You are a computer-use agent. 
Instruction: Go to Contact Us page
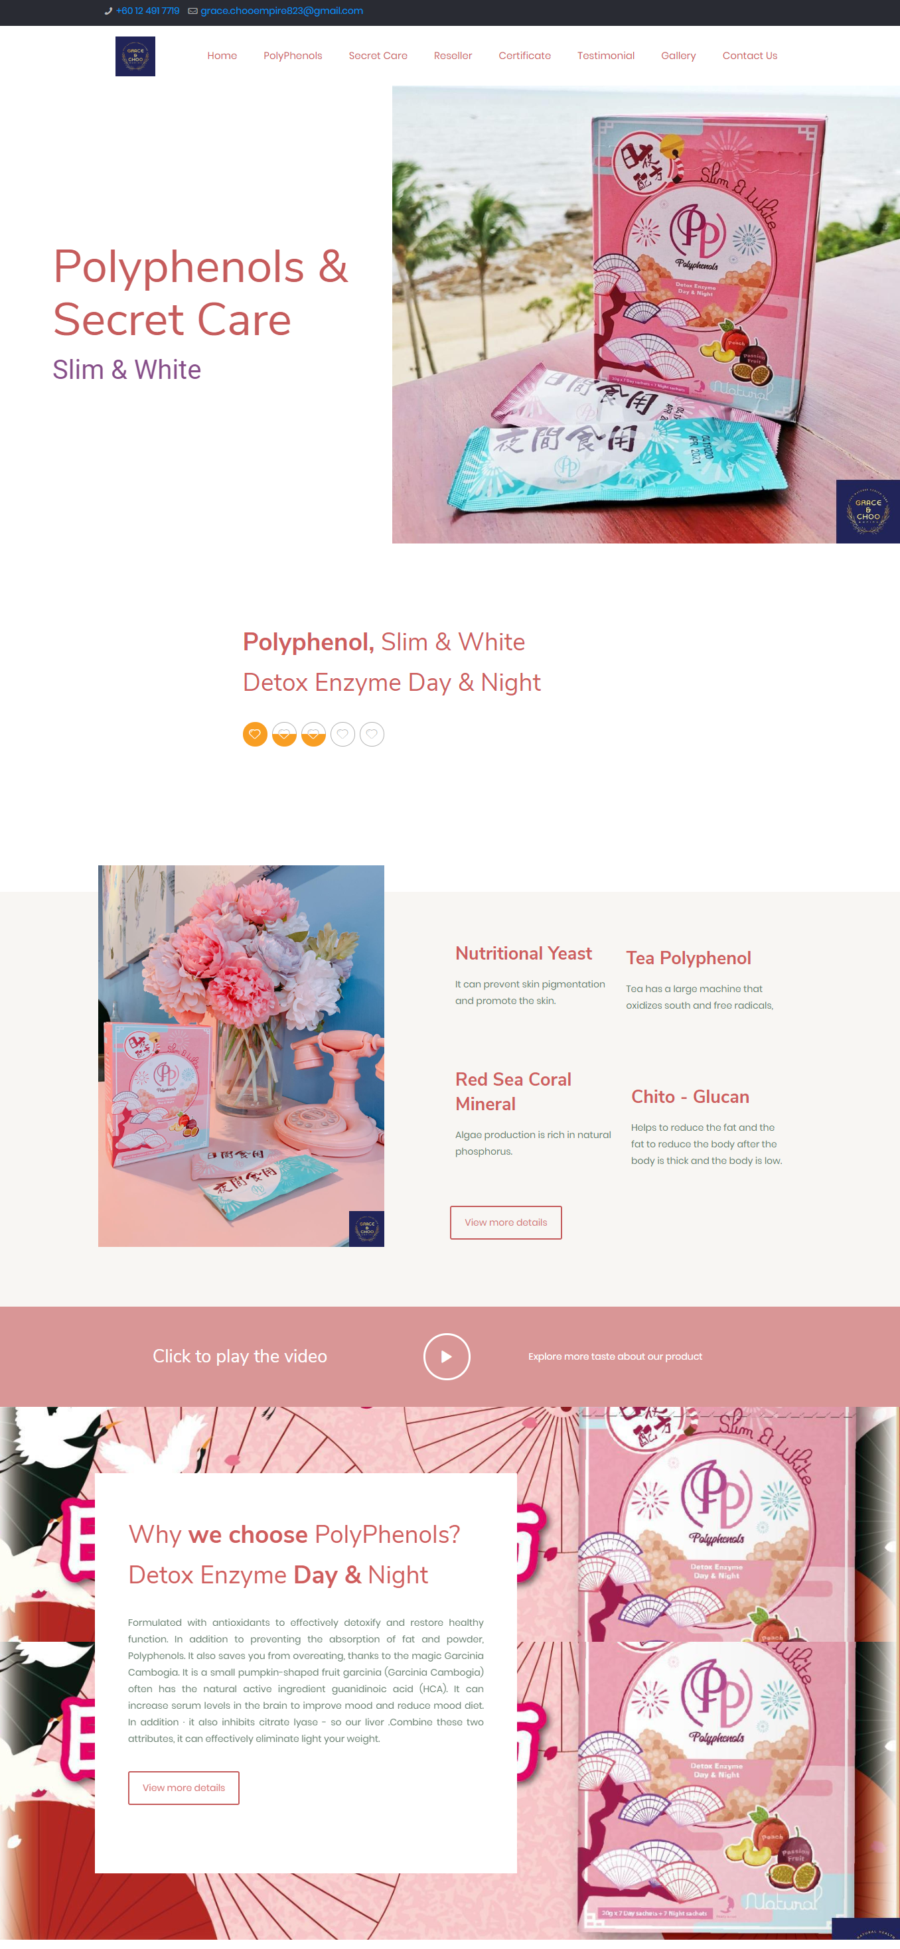(749, 55)
